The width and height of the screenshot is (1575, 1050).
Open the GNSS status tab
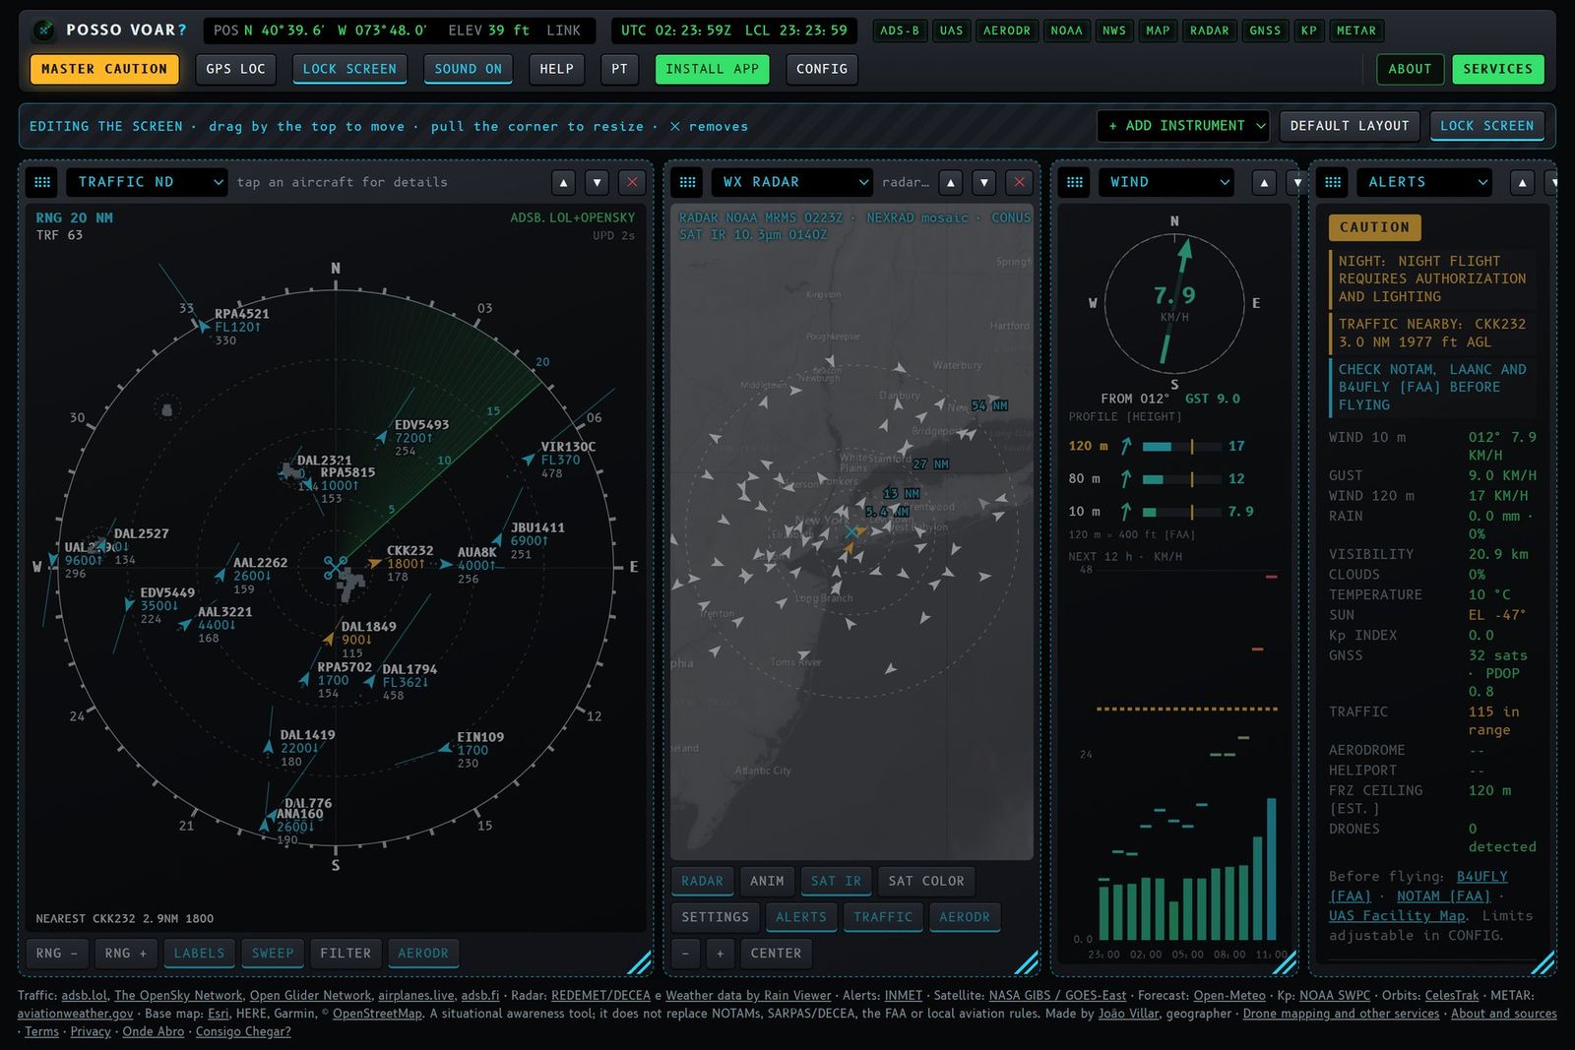point(1265,31)
